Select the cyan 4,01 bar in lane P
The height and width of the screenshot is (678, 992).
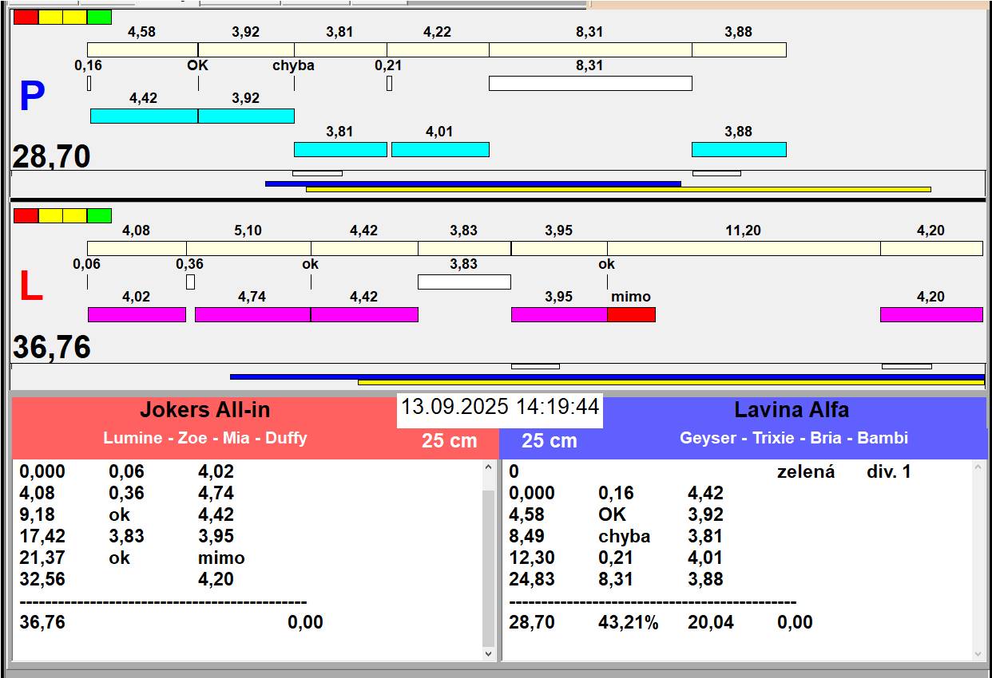pos(440,149)
